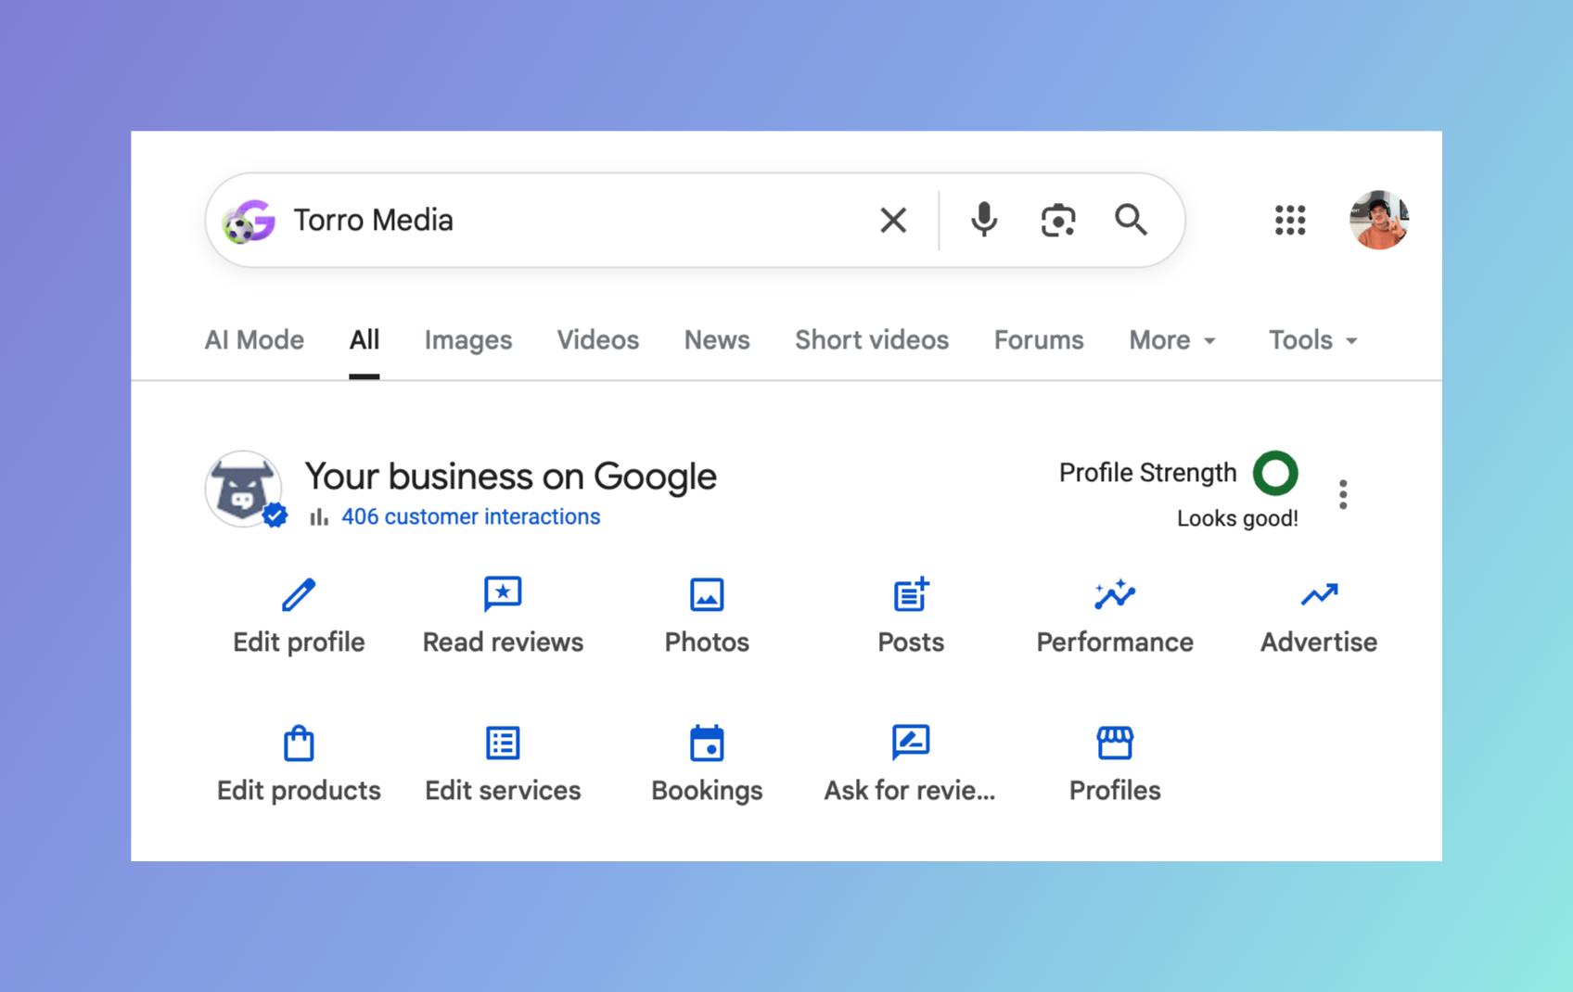Click the Ask for revie... text label

click(910, 791)
